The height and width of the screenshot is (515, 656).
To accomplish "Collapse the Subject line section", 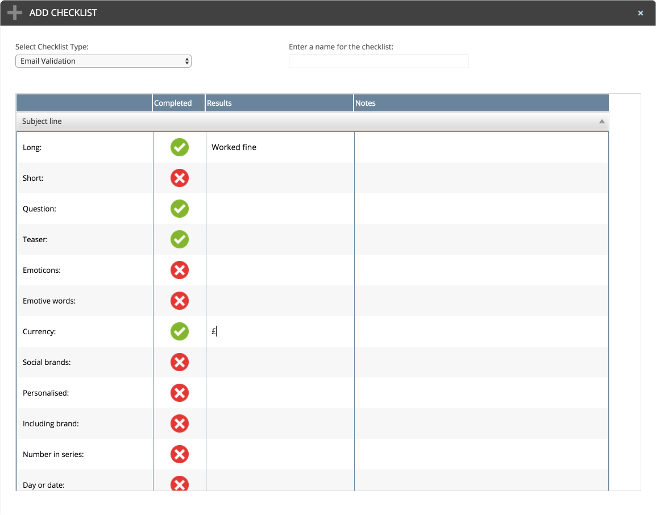I will pyautogui.click(x=312, y=122).
